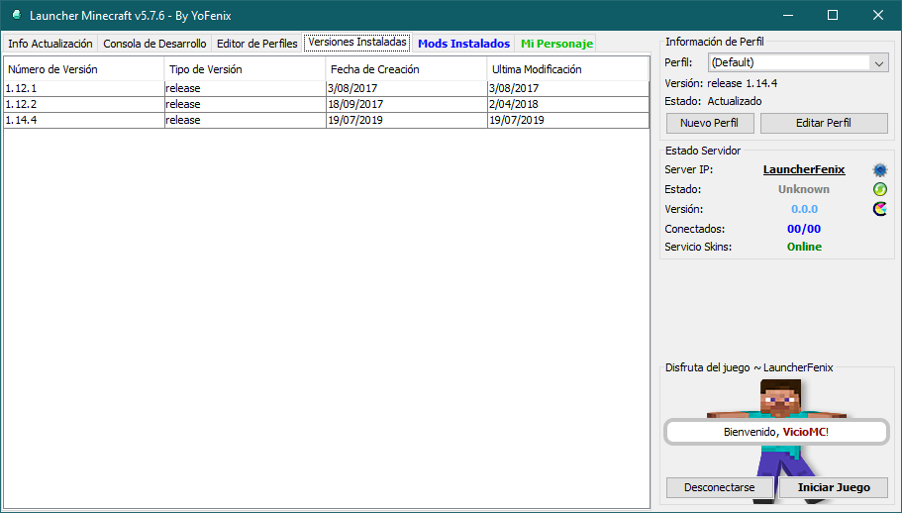This screenshot has height=513, width=902.
Task: Click Editar Perfil button
Action: pos(823,123)
